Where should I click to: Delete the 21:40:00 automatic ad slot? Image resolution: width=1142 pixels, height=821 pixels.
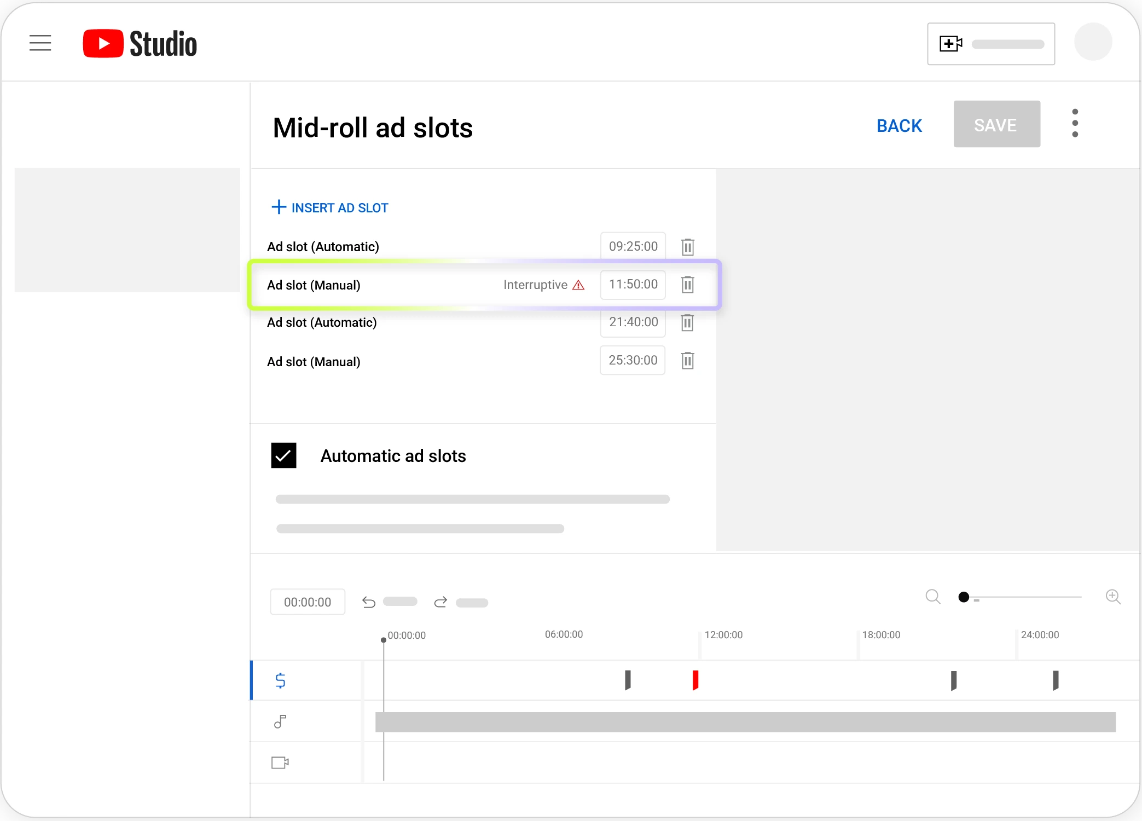[688, 322]
